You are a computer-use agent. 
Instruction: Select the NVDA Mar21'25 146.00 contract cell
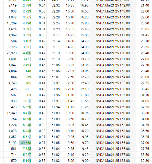coord(113,29)
